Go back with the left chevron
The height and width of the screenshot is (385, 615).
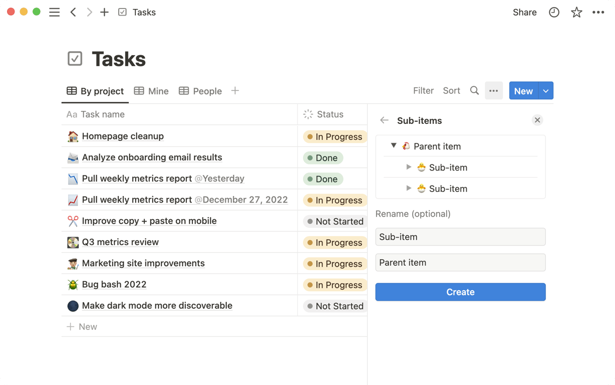[73, 13]
